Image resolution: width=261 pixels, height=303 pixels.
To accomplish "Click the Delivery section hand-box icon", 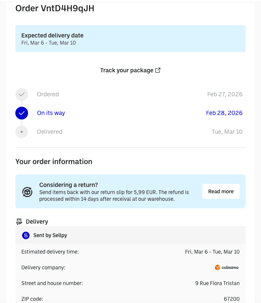I will (x=19, y=222).
